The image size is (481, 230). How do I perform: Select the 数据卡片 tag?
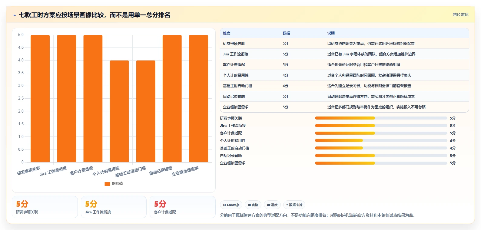[x=294, y=205]
